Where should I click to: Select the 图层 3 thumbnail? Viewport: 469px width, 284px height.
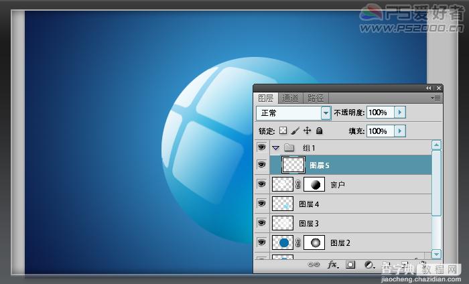coord(283,223)
